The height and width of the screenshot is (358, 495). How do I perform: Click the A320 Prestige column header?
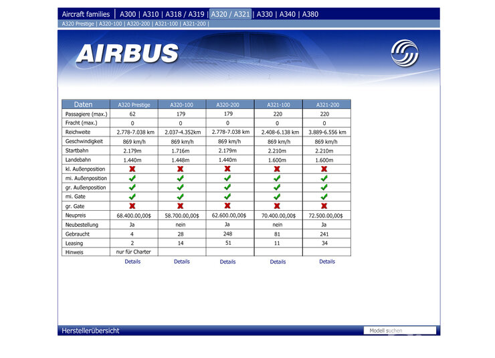[134, 104]
